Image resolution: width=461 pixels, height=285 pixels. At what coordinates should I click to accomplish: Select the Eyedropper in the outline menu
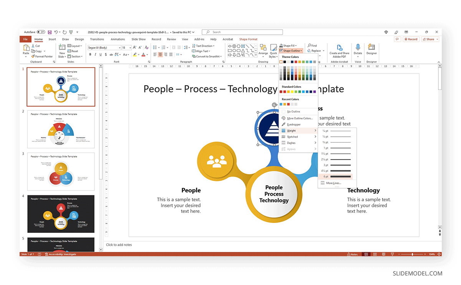pyautogui.click(x=293, y=124)
